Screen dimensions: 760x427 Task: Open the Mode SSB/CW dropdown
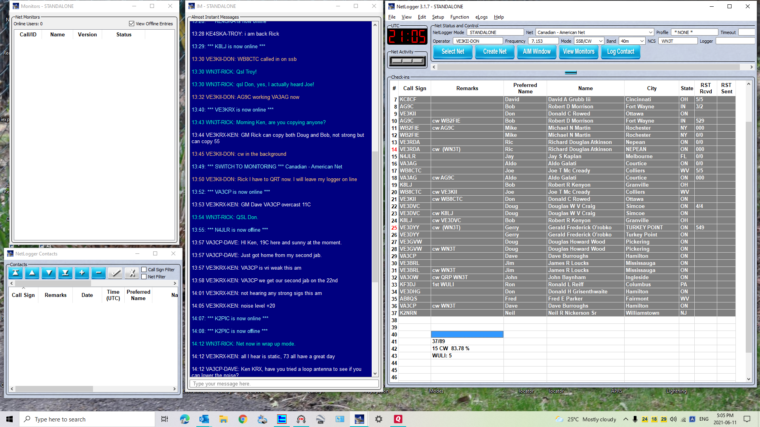[x=600, y=41]
